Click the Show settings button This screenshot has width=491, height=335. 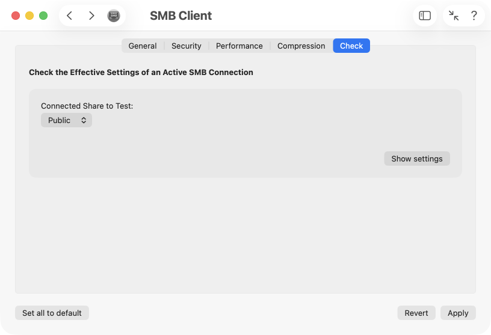[417, 158]
